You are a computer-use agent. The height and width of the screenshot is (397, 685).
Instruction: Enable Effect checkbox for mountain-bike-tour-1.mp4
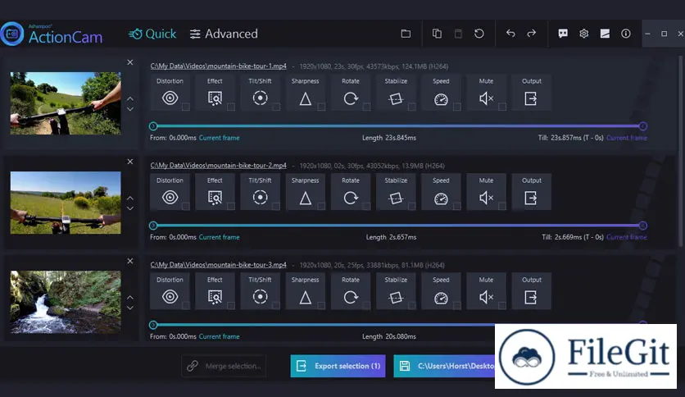pyautogui.click(x=231, y=107)
